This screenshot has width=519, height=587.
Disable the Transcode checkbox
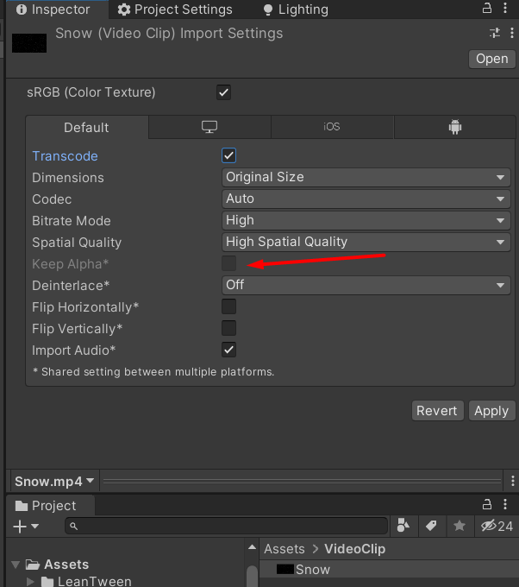point(228,155)
